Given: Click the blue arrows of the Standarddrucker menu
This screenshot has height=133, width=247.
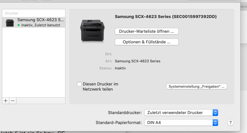Looking at the screenshot, I should pyautogui.click(x=216, y=112).
